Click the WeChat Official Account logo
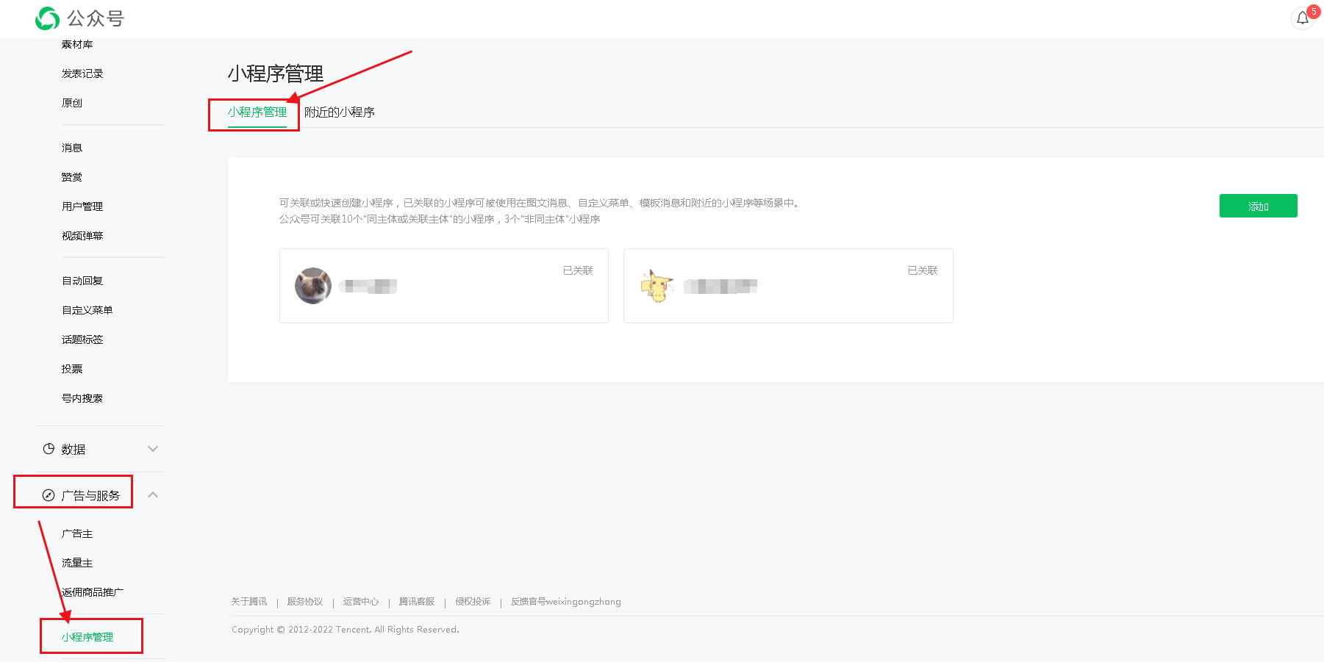 tap(48, 18)
